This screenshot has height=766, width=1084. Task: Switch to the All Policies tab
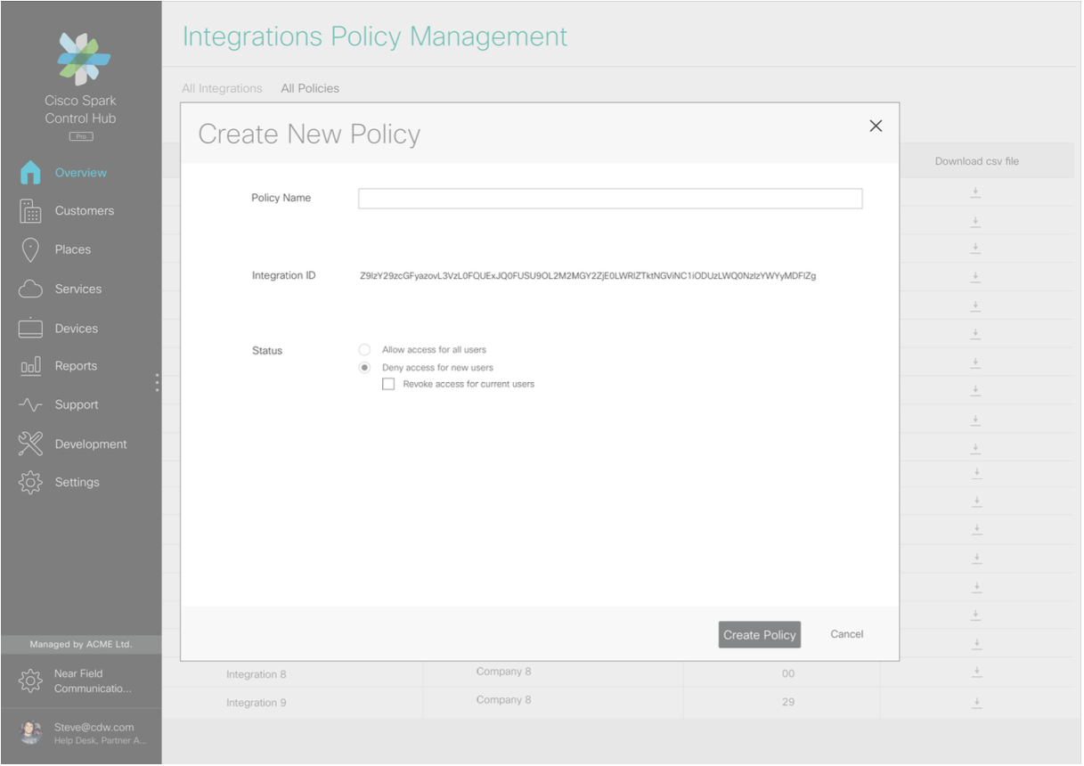click(310, 88)
